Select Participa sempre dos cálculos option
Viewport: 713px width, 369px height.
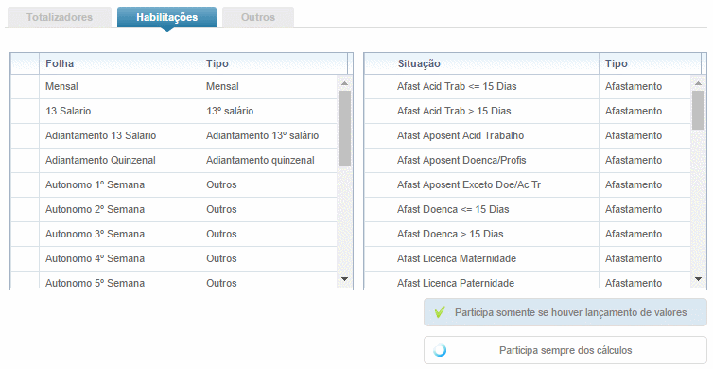[x=565, y=350]
